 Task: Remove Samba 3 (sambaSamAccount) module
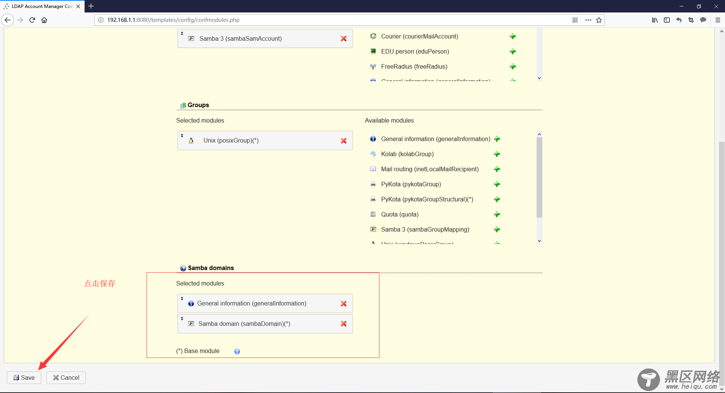(x=344, y=38)
